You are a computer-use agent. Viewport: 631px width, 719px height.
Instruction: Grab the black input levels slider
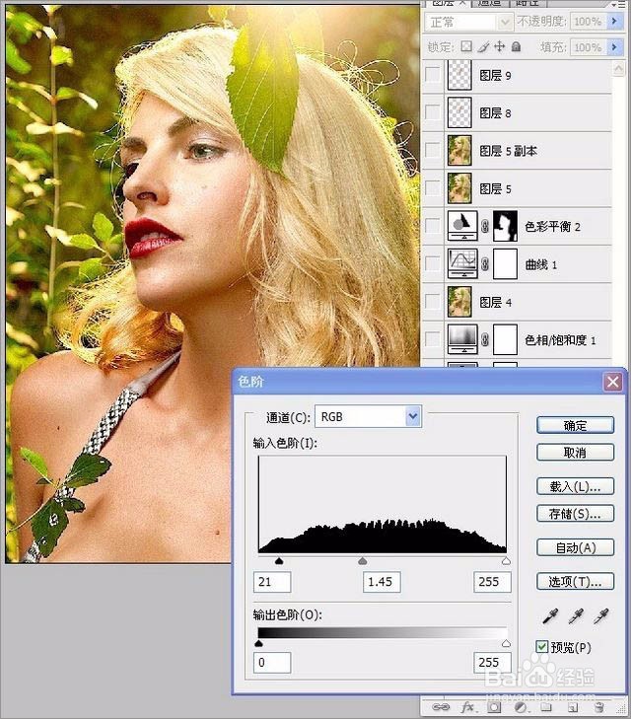[x=279, y=561]
